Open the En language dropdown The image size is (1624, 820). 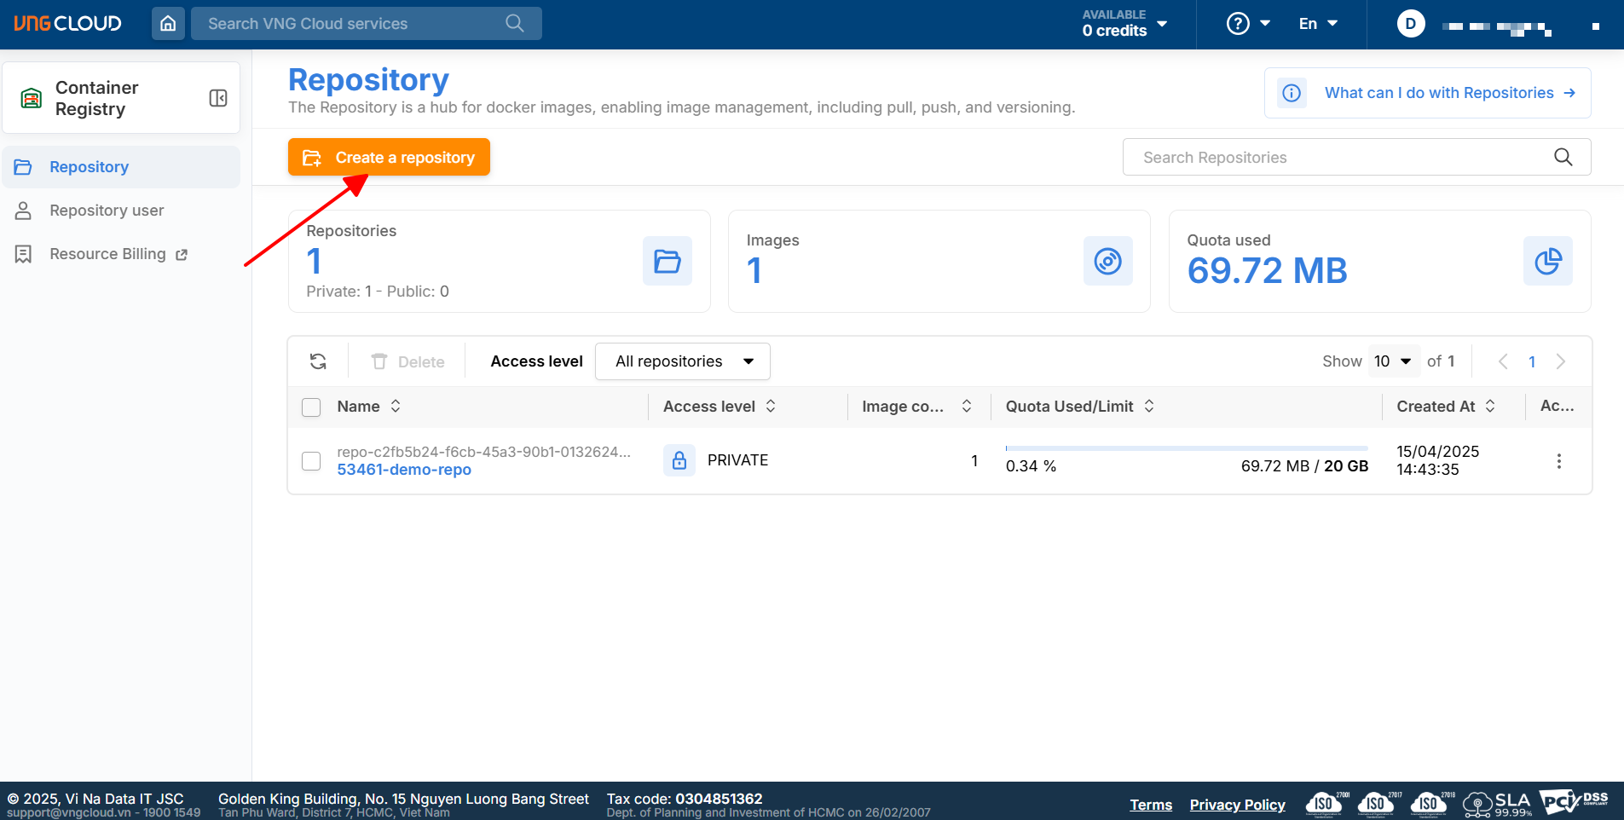pyautogui.click(x=1317, y=24)
